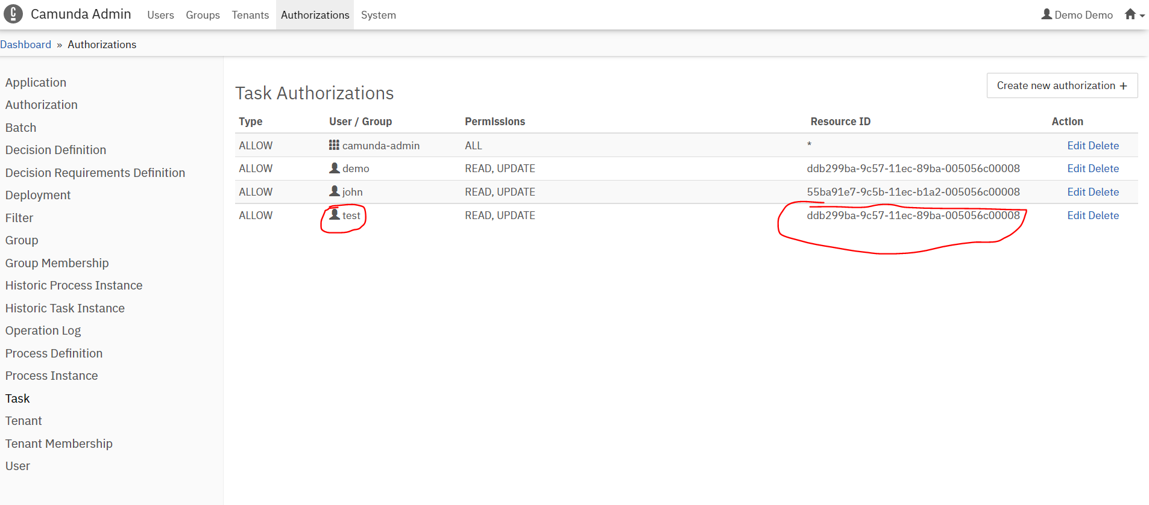Click the user icon beside john
The image size is (1149, 505).
[x=335, y=191]
